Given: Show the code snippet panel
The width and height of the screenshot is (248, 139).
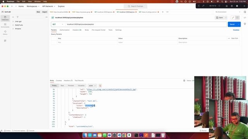Looking at the screenshot, I should [245, 18].
